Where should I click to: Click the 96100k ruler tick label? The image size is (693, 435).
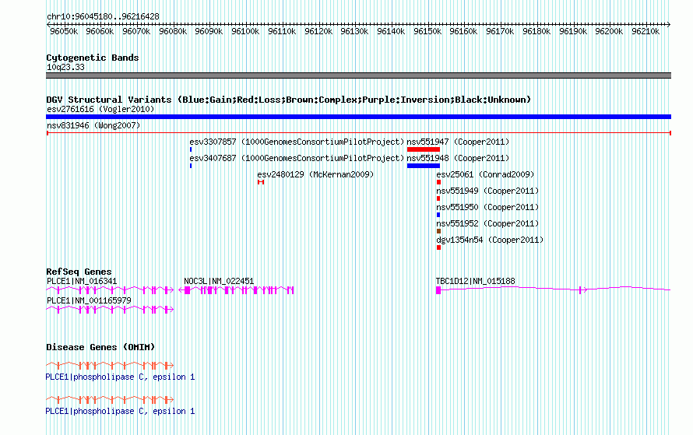coord(245,31)
